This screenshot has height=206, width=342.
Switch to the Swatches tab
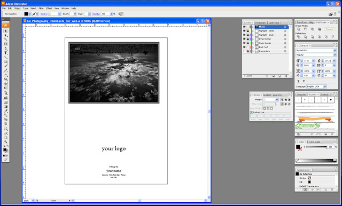point(301,94)
